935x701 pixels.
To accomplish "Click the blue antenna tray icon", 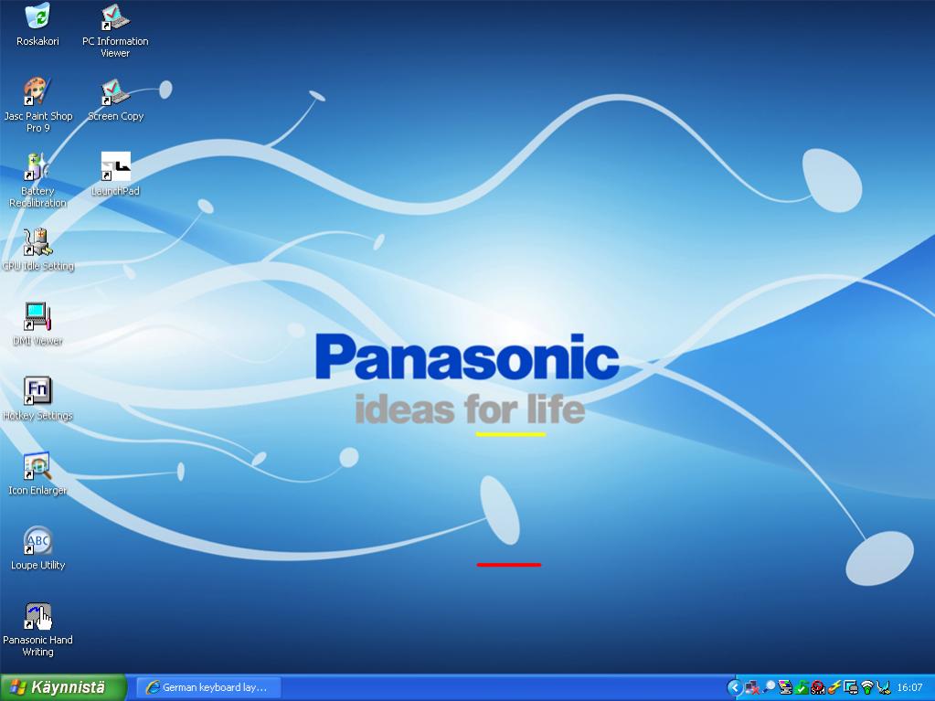I will point(883,687).
